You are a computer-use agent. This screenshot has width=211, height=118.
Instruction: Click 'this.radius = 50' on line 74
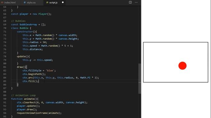pos(34,42)
